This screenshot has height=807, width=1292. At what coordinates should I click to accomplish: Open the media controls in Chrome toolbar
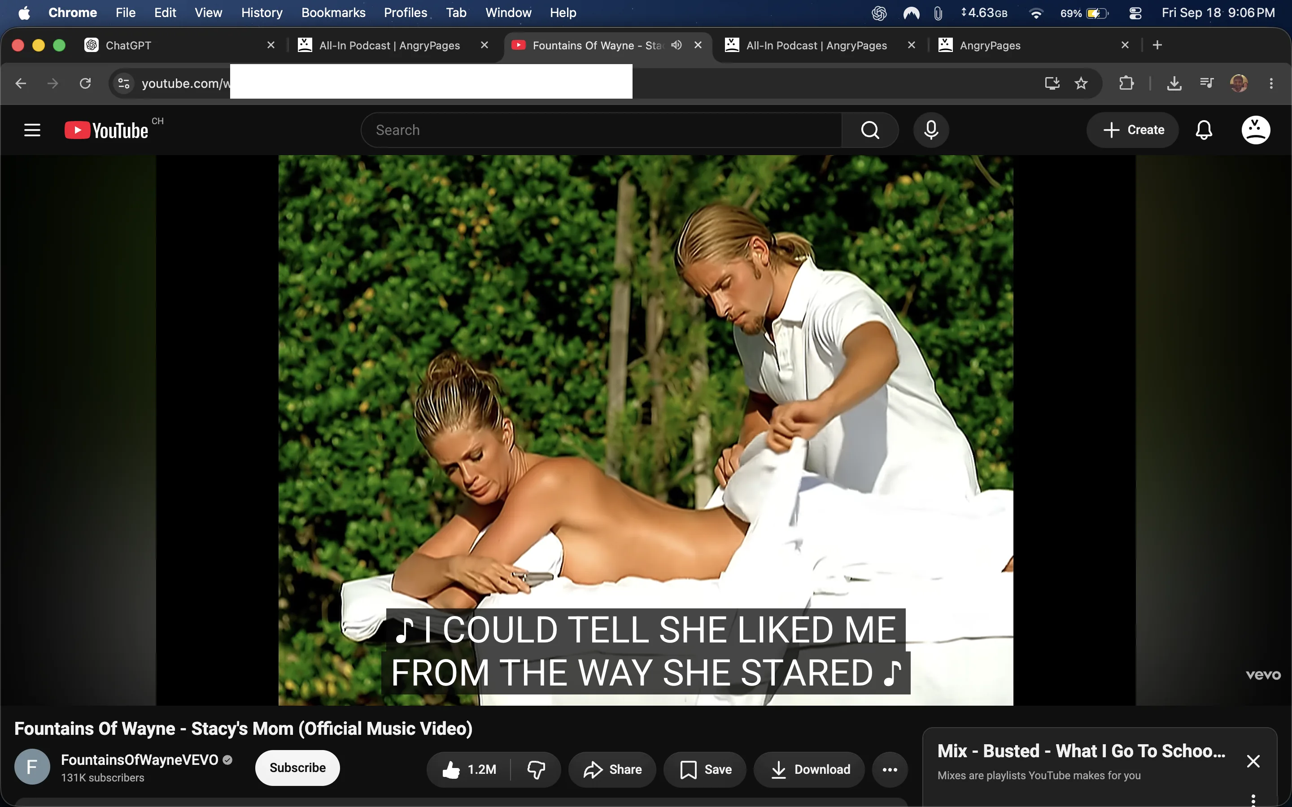(x=1207, y=83)
